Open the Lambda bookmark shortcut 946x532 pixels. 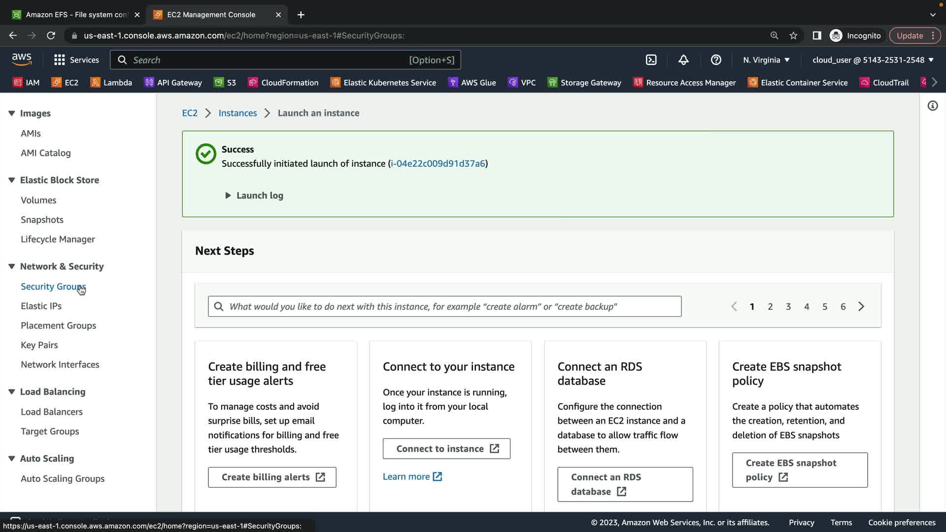click(x=111, y=83)
